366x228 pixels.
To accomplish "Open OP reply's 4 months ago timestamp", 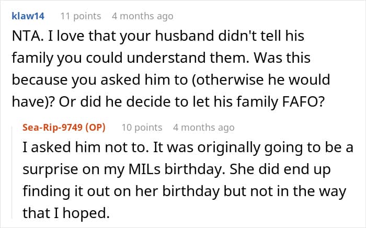I will (204, 128).
